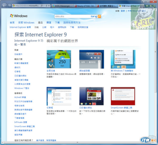Click the orange bing search button
Image resolution: width=158 pixels, height=145 pixels.
point(99,16)
